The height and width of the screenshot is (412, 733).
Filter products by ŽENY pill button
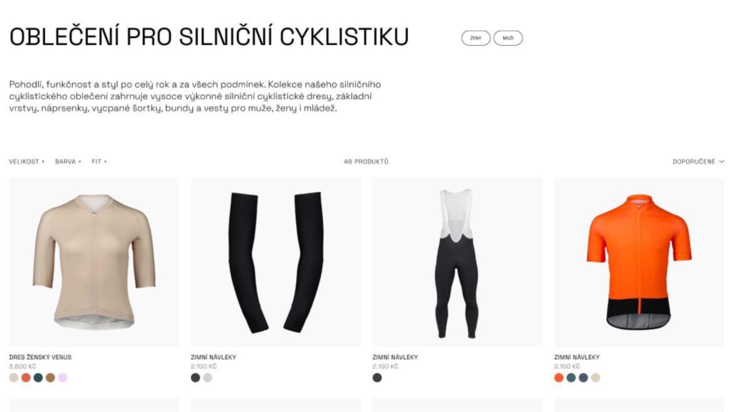pyautogui.click(x=475, y=38)
